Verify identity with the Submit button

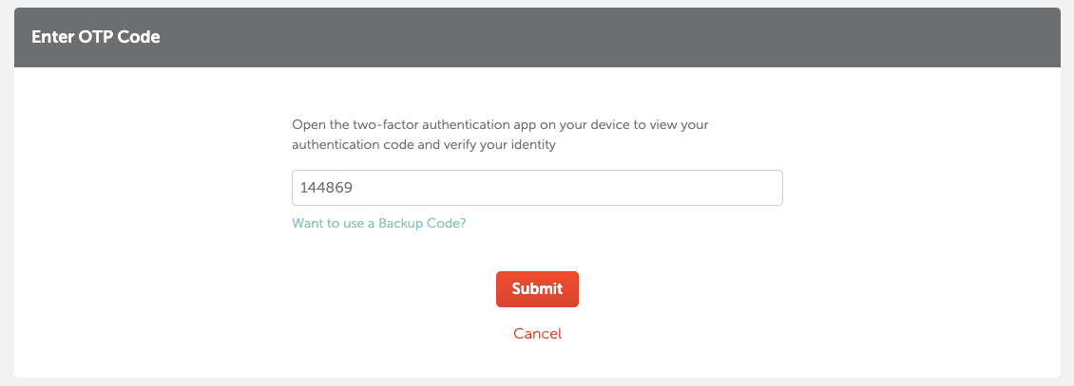point(537,289)
